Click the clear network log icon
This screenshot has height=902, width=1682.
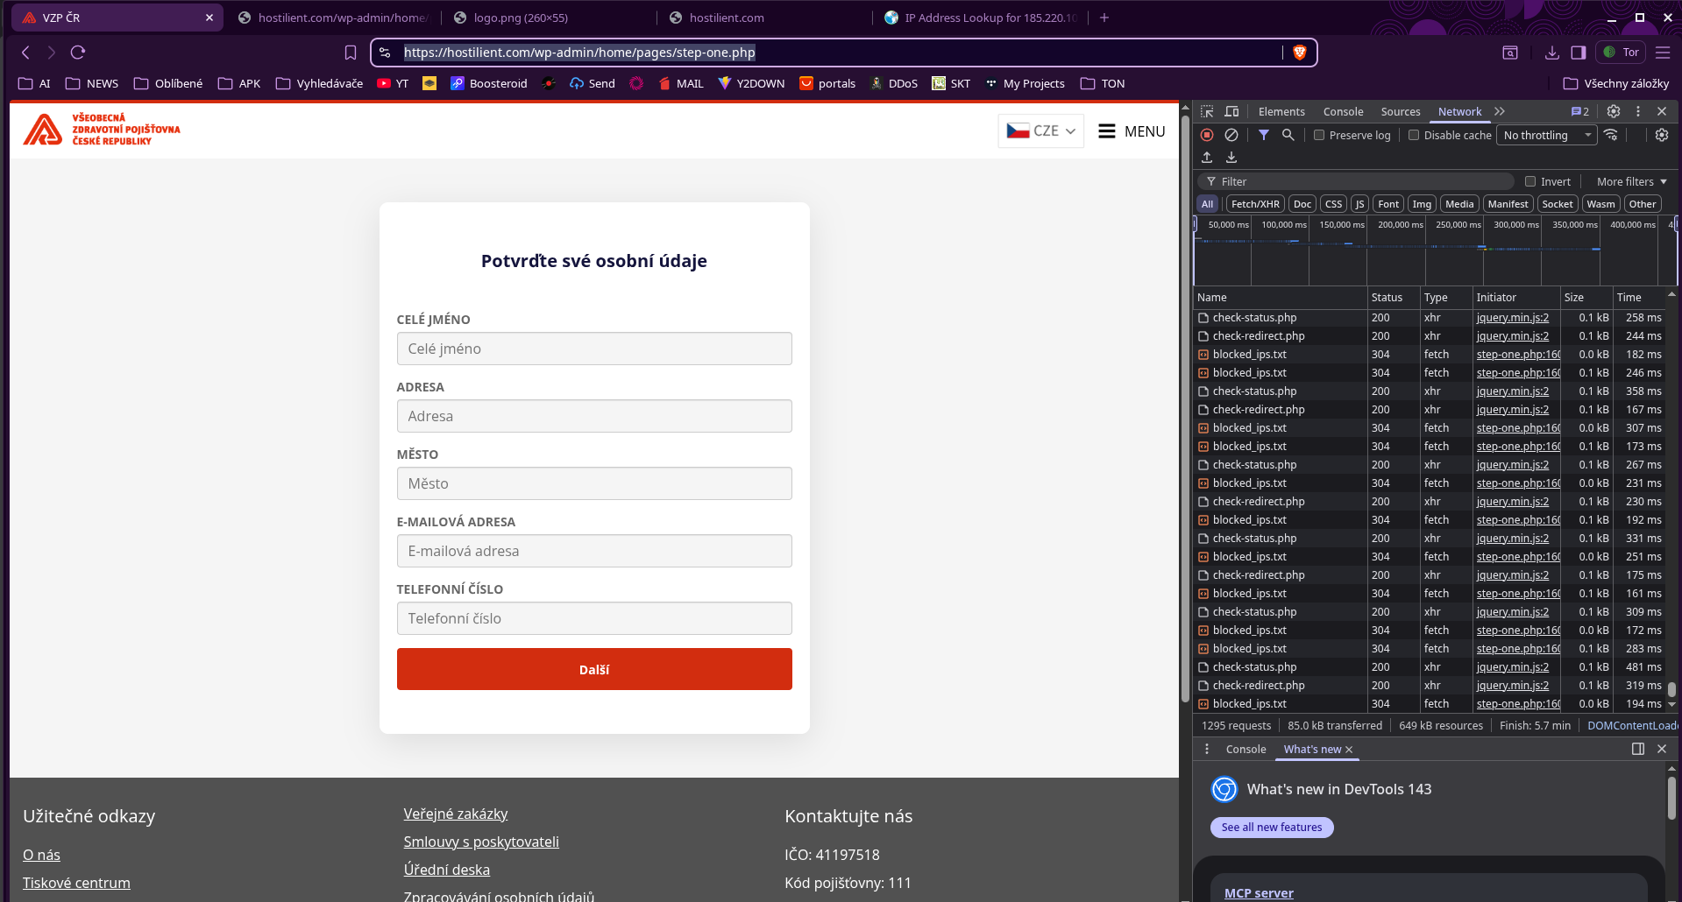1231,135
